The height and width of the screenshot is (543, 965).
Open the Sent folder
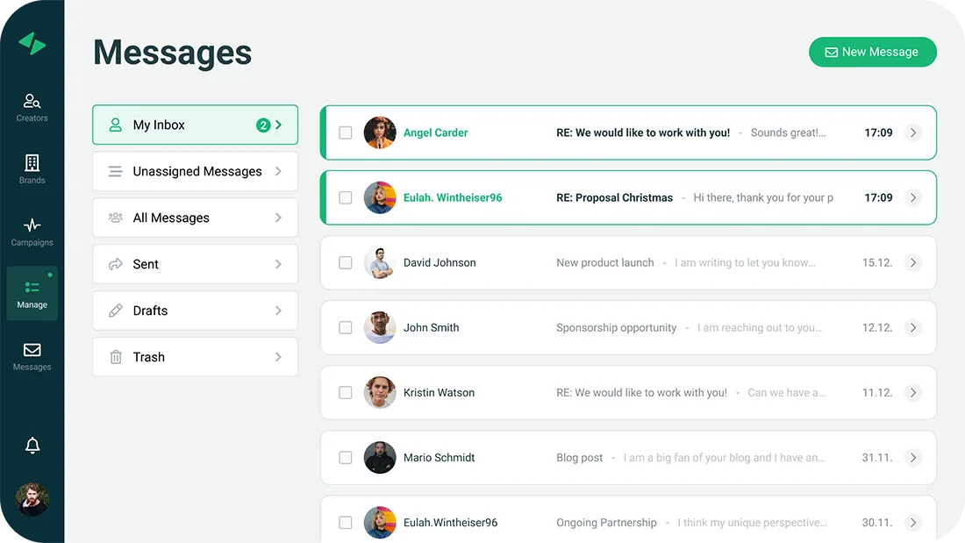pyautogui.click(x=195, y=264)
